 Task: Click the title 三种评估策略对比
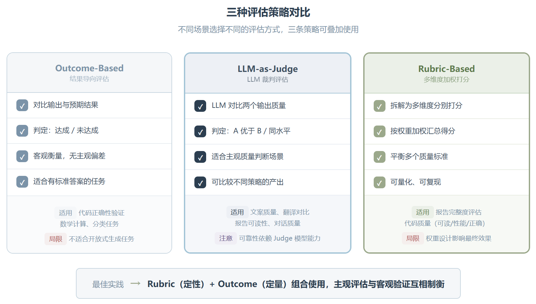pos(268,12)
